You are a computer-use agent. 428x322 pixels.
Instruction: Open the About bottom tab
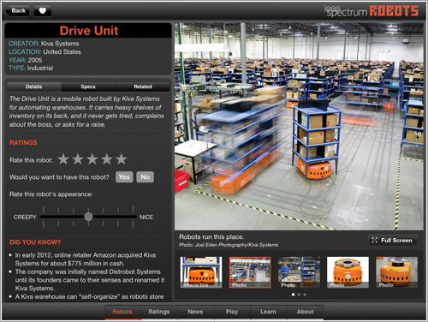pyautogui.click(x=305, y=312)
